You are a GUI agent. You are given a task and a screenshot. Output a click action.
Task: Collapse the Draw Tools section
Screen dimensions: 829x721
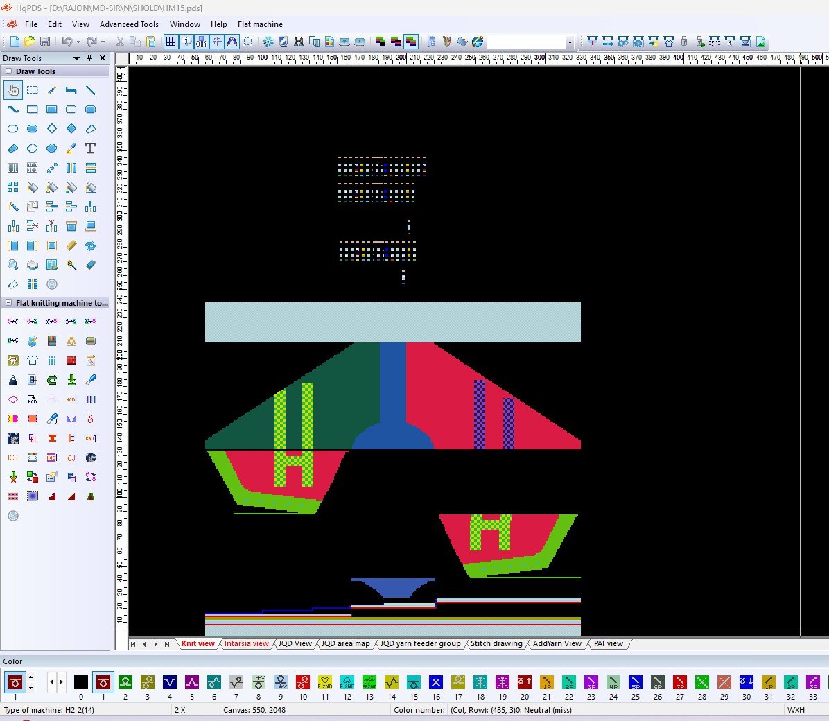9,71
